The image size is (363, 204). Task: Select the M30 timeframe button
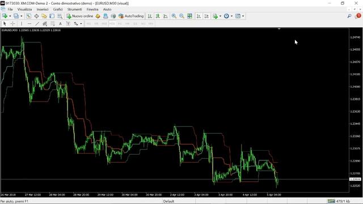tap(112, 24)
